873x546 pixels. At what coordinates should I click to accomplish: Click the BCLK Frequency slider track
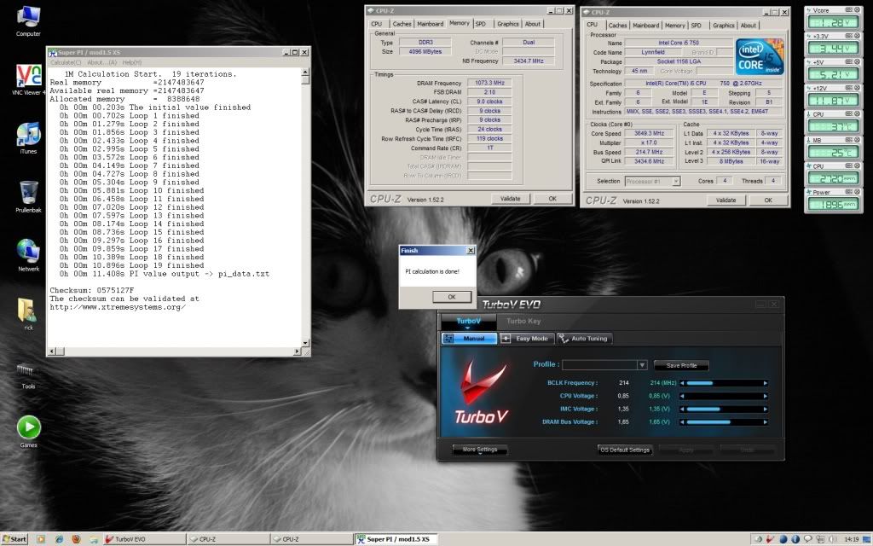723,383
